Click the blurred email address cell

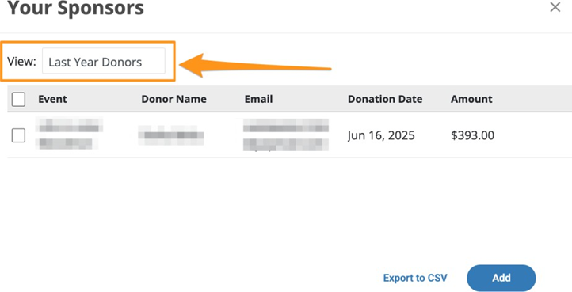coord(286,135)
